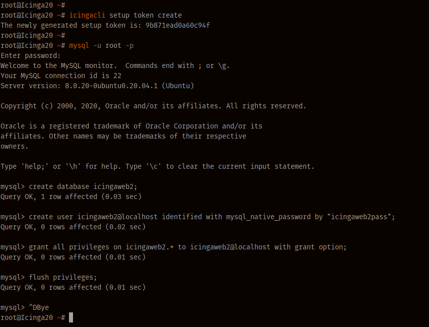Click the orange icingacli command word

[x=87, y=15]
